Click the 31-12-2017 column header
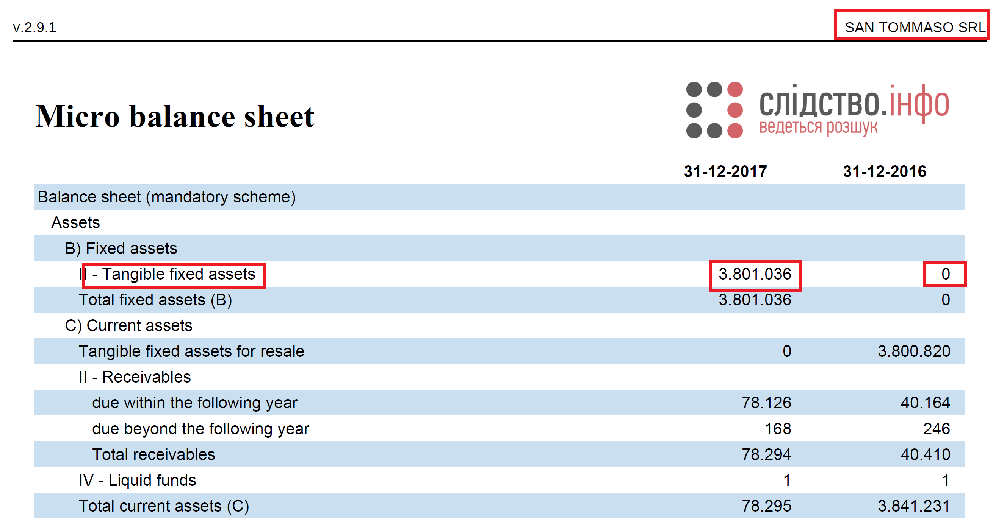 pyautogui.click(x=725, y=172)
